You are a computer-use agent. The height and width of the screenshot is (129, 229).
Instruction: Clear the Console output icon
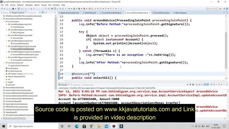point(196,85)
